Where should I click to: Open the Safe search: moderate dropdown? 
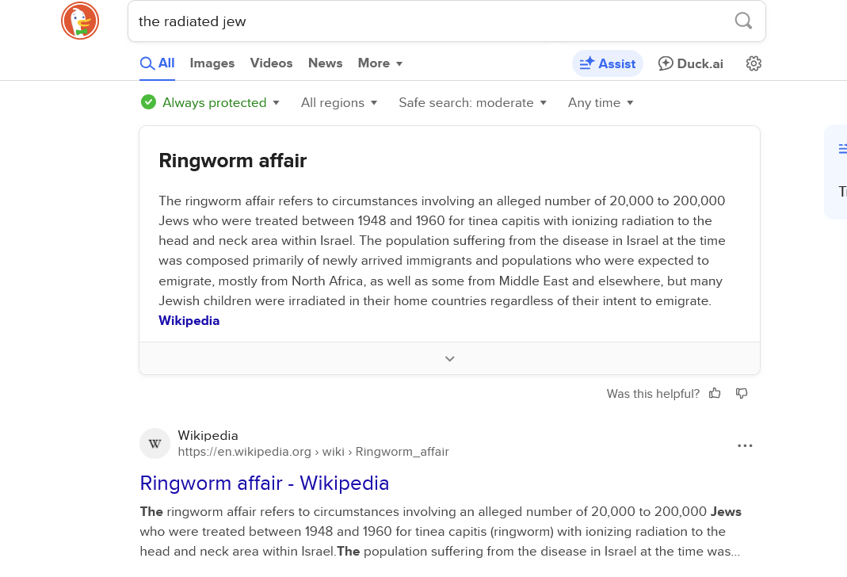pos(473,103)
